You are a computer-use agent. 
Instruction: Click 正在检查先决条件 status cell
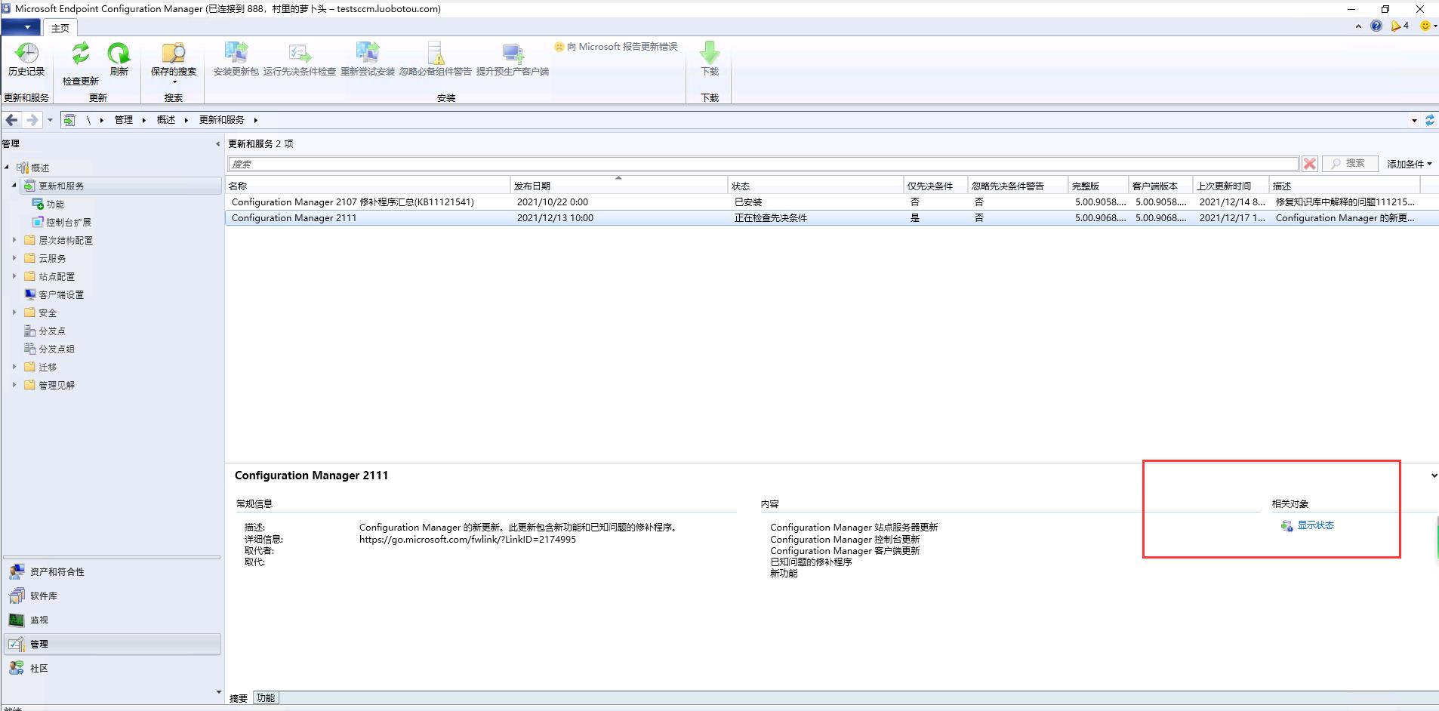click(x=771, y=217)
